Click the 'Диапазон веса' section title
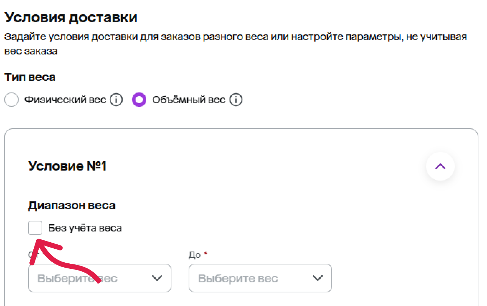This screenshot has width=487, height=306. (x=72, y=206)
